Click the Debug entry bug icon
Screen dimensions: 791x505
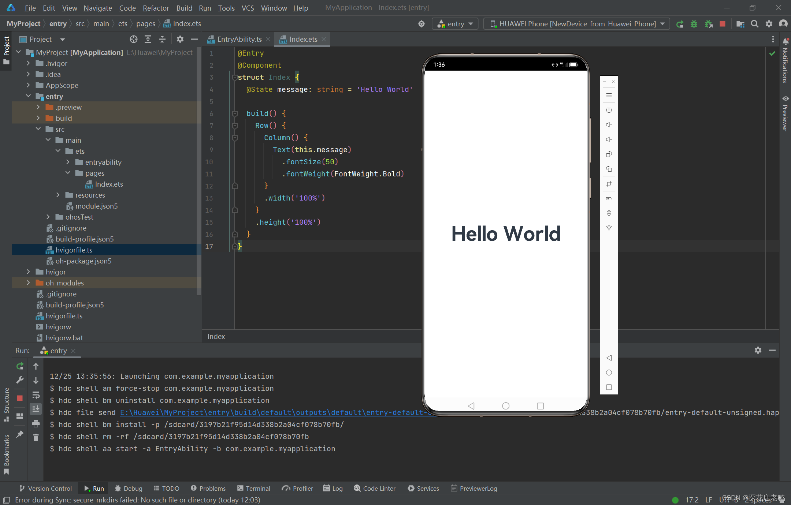click(x=694, y=24)
